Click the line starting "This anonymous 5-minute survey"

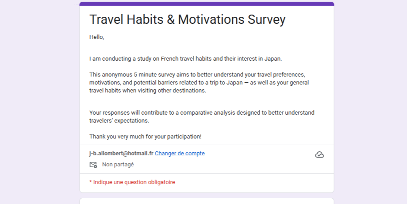click(x=197, y=74)
